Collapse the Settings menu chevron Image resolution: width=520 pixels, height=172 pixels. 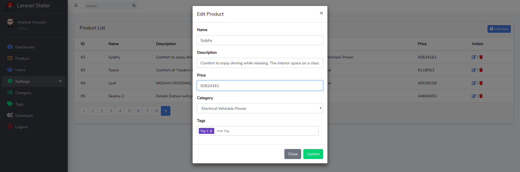60,81
